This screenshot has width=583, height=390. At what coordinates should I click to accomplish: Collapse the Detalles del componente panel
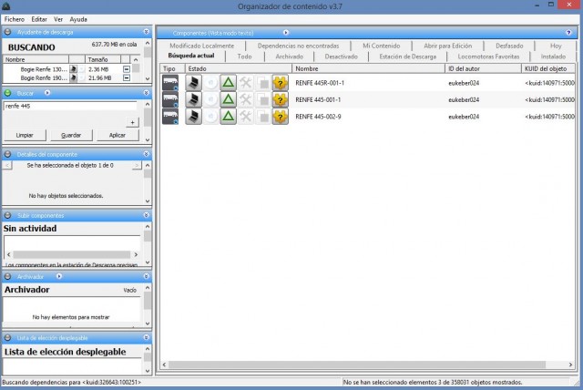coord(145,154)
